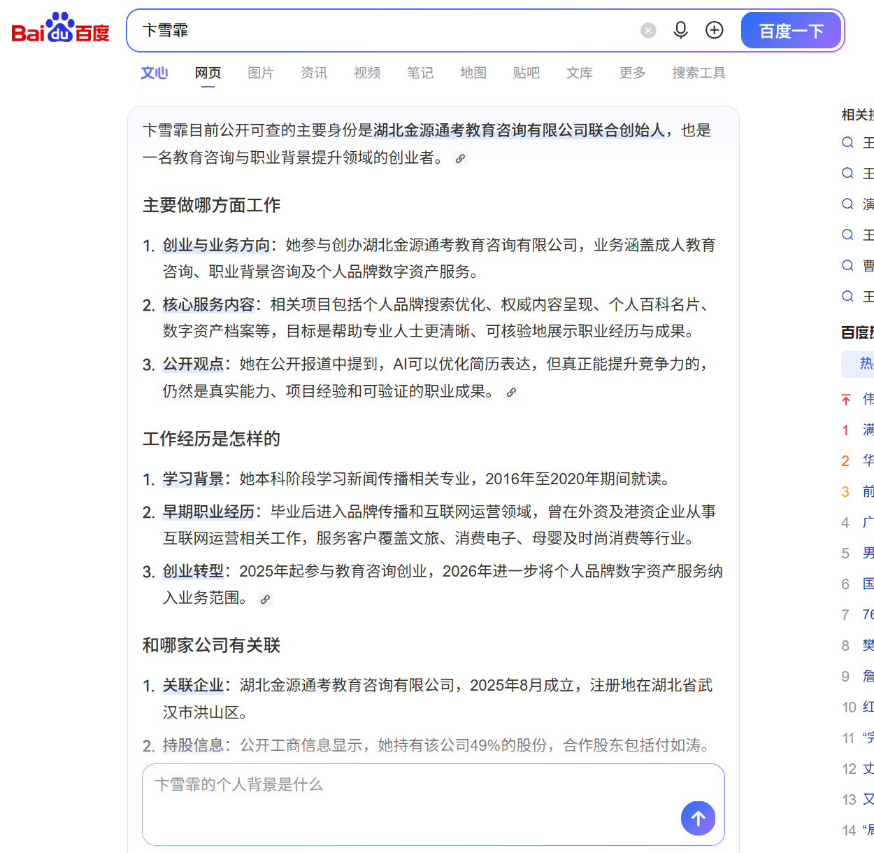
Task: Select the 网页 tab
Action: (x=208, y=73)
